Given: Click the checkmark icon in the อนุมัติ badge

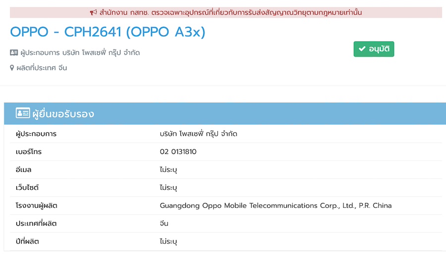Looking at the screenshot, I should tap(362, 50).
